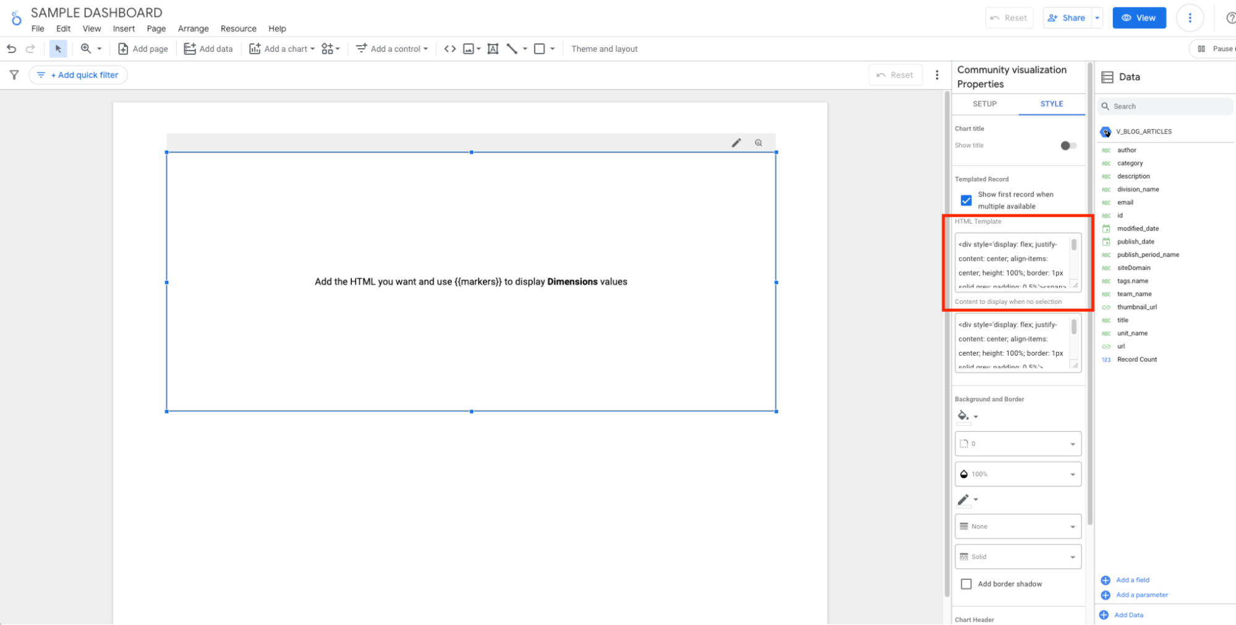
Task: Click the embed URL code icon
Action: pyautogui.click(x=450, y=49)
